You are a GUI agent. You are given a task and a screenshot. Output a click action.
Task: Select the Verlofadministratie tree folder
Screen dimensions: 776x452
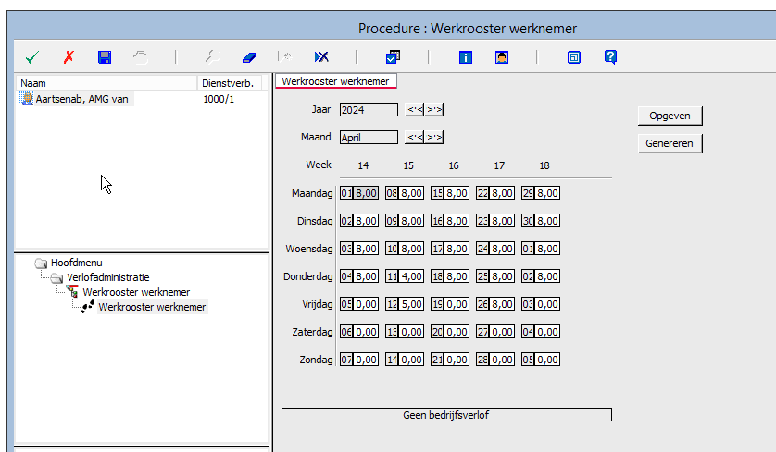(108, 277)
